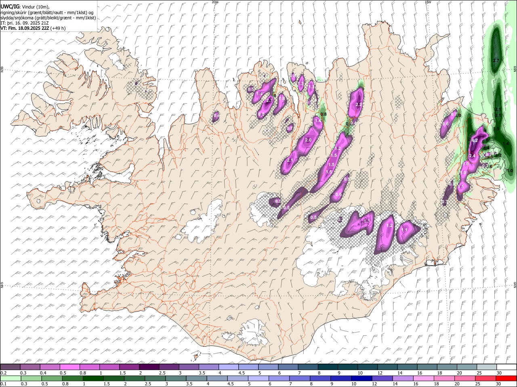Click the '2.0' snow value on the map

(x=308, y=140)
